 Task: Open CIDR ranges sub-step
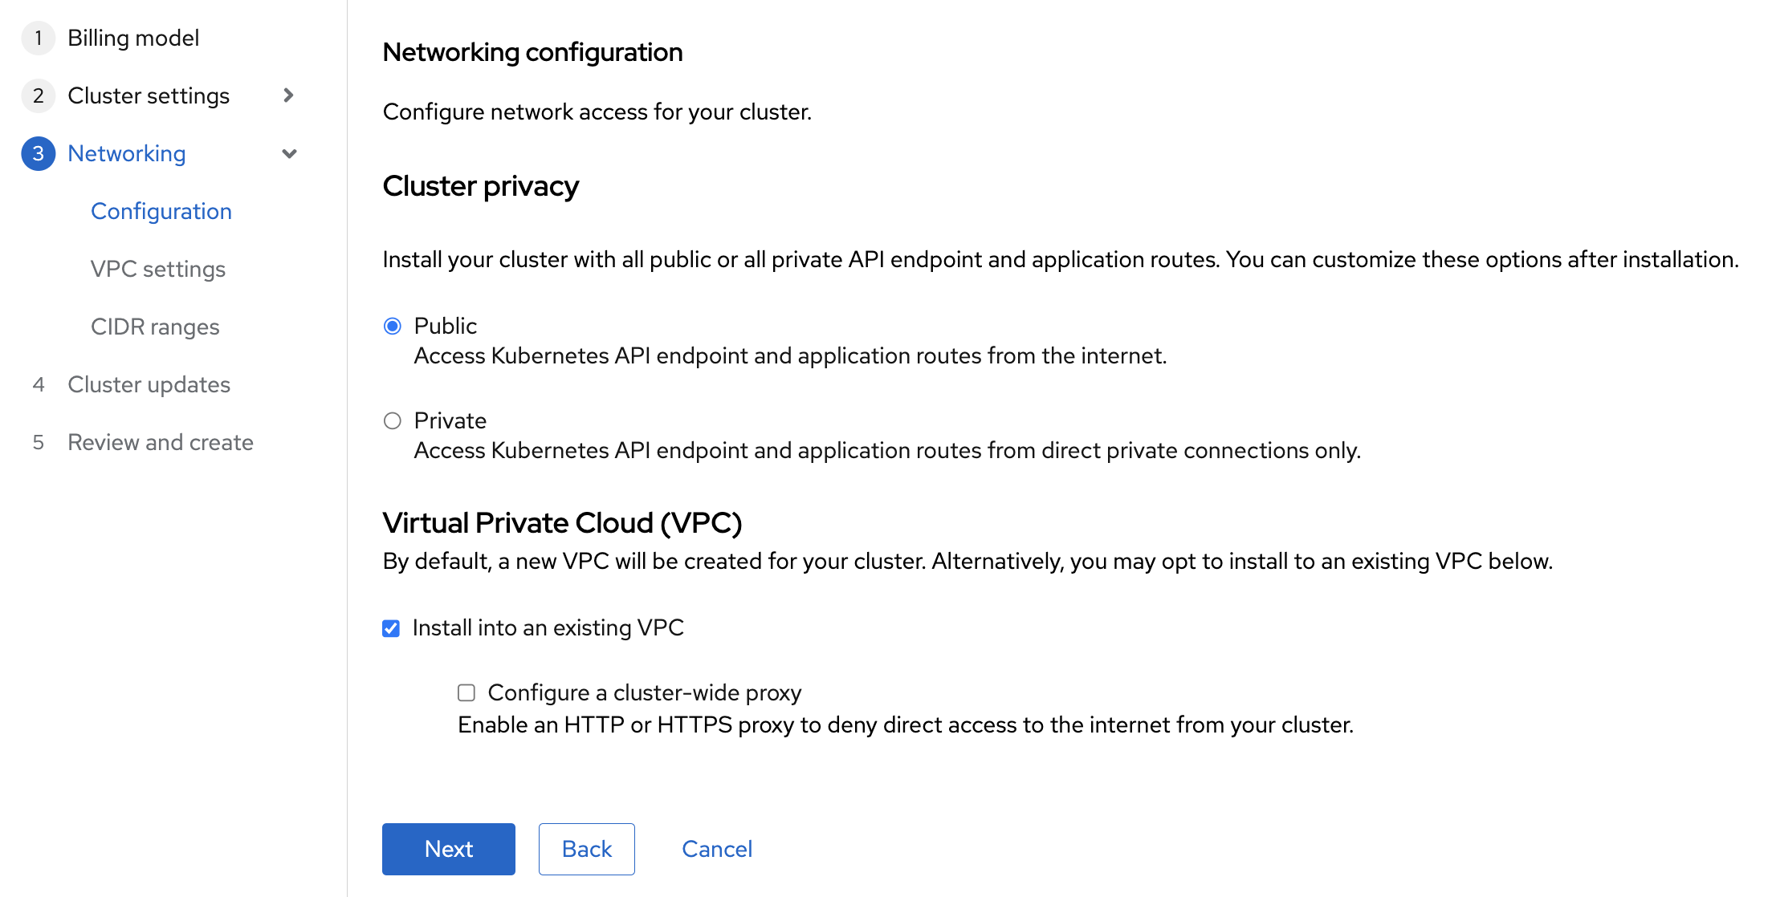[155, 327]
